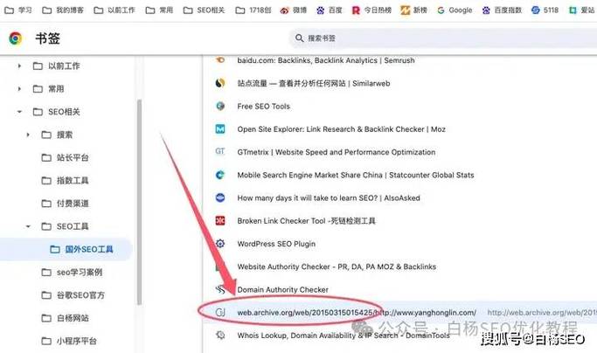The width and height of the screenshot is (597, 353).
Task: Open the Similarweb 站点流量 bookmark
Action: click(313, 83)
